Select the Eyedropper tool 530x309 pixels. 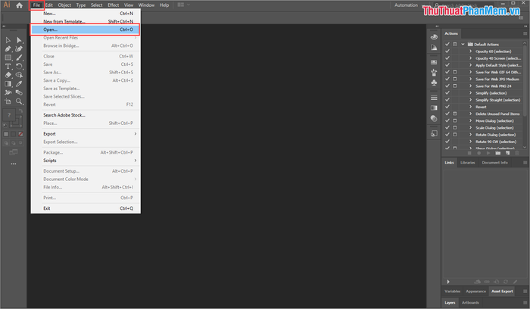coord(19,84)
